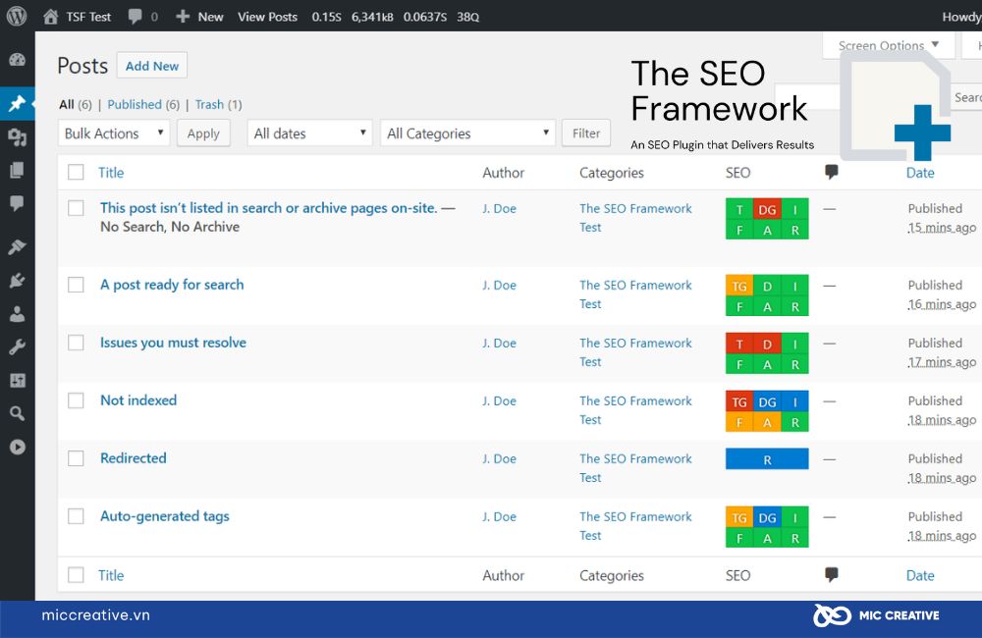The height and width of the screenshot is (638, 982).
Task: Click the plus New icon in admin bar
Action: click(x=183, y=17)
